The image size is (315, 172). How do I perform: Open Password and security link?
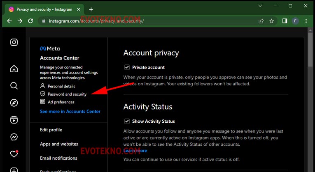click(67, 94)
